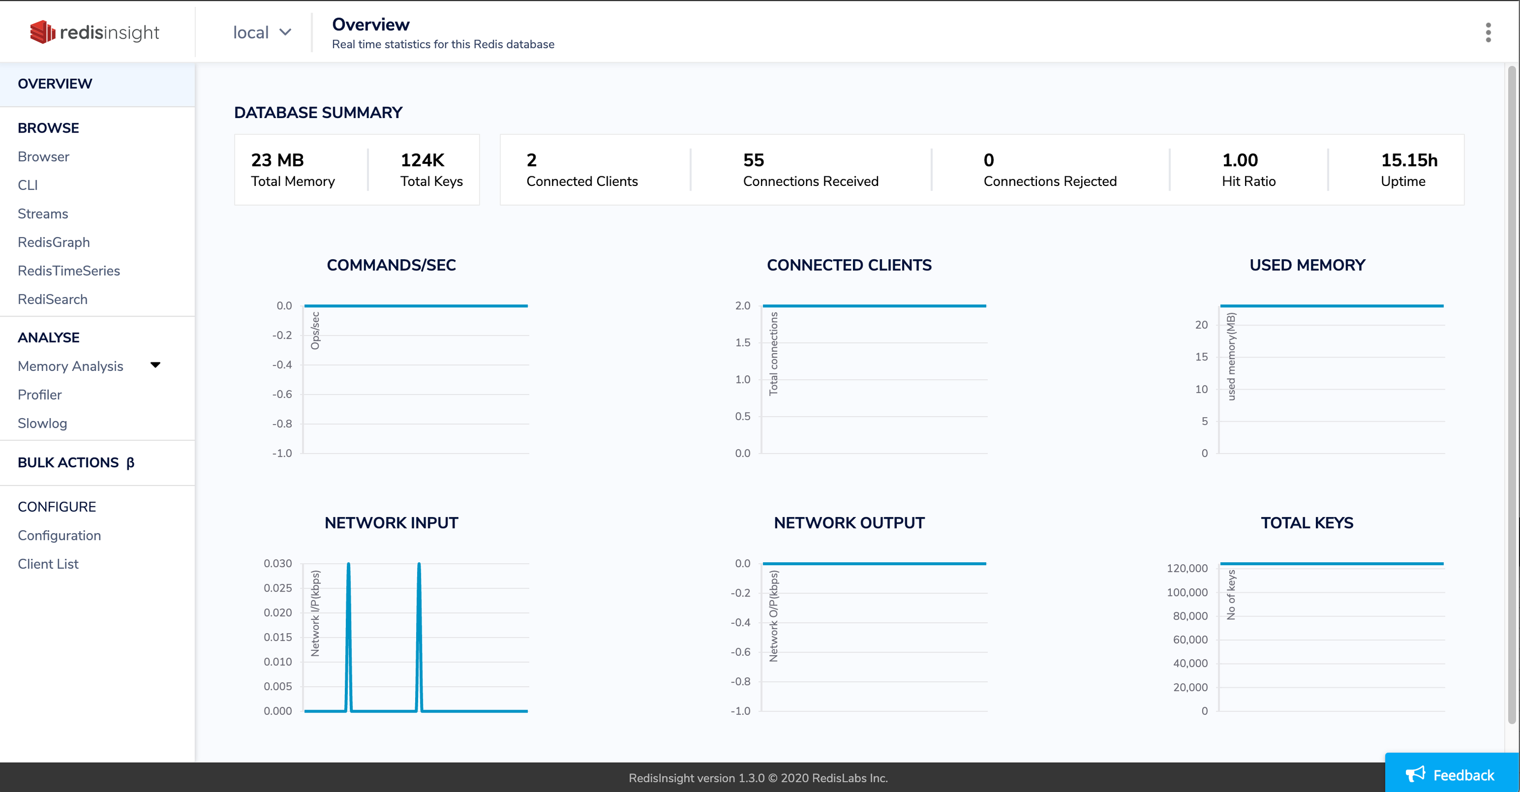Image resolution: width=1520 pixels, height=792 pixels.
Task: Open RediSearch page
Action: click(x=52, y=299)
